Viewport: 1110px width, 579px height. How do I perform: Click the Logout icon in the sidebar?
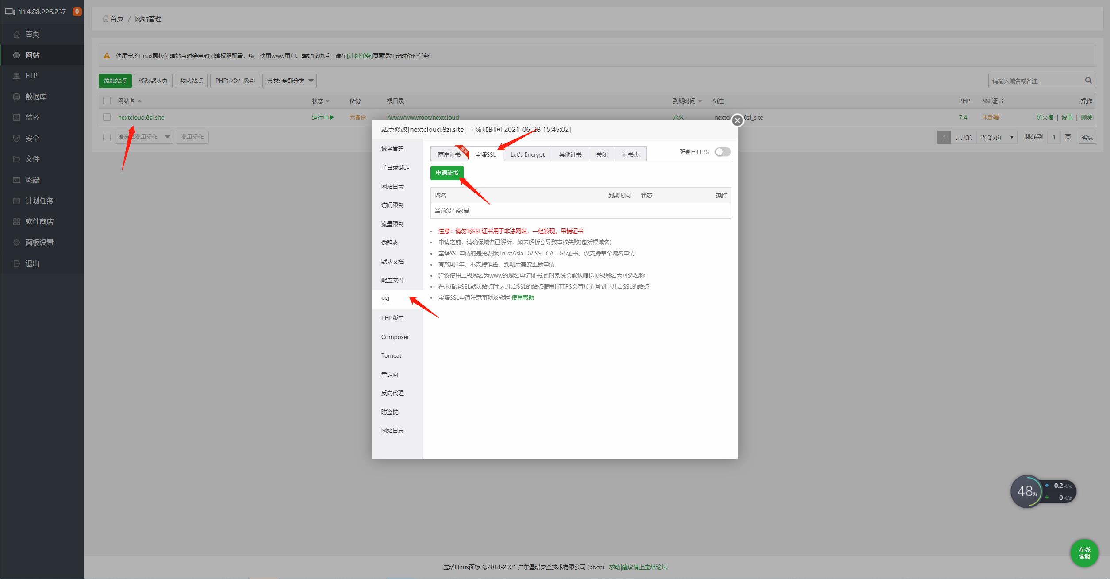(17, 263)
